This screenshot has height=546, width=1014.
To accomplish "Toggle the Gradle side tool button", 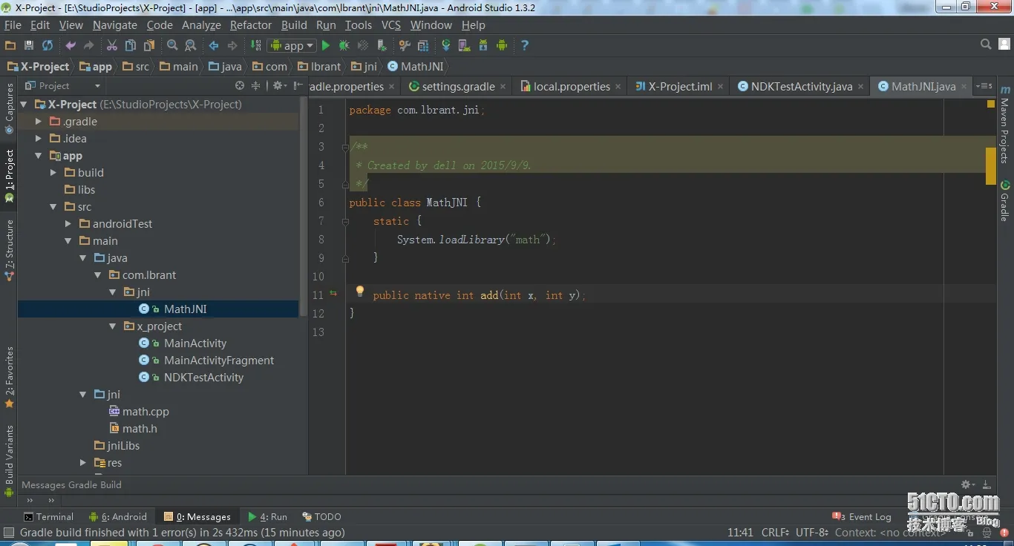I will click(x=1004, y=200).
